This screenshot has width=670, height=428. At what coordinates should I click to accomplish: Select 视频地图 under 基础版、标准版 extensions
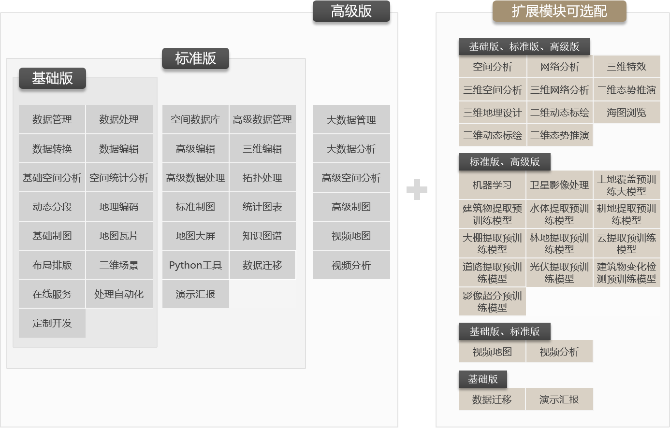(492, 352)
